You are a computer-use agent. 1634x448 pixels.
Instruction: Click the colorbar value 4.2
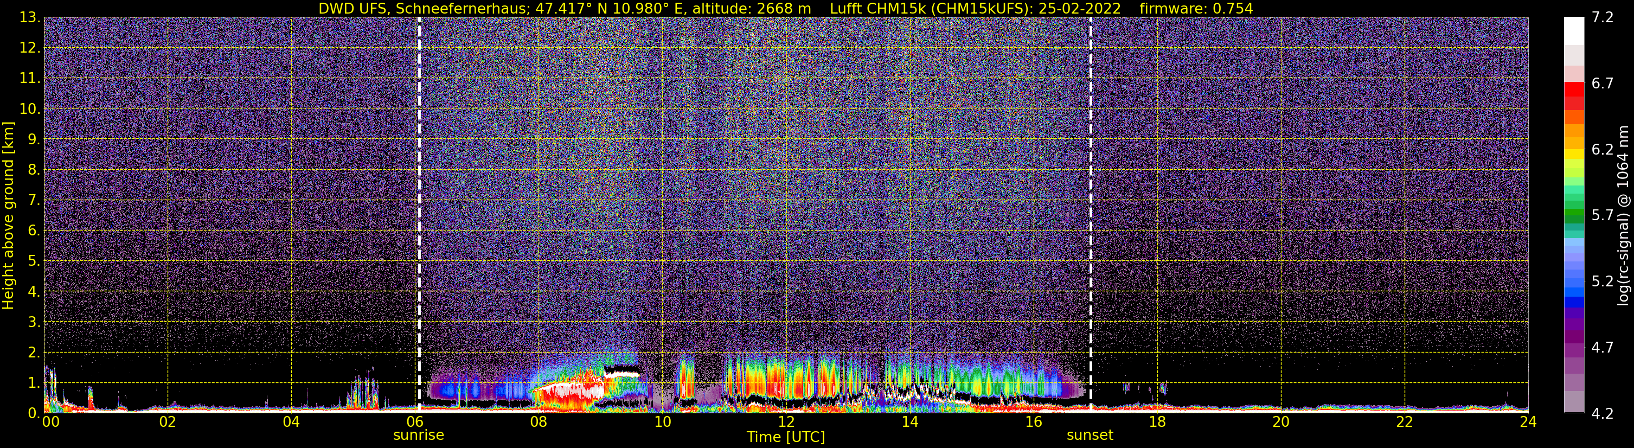[x=1603, y=414]
